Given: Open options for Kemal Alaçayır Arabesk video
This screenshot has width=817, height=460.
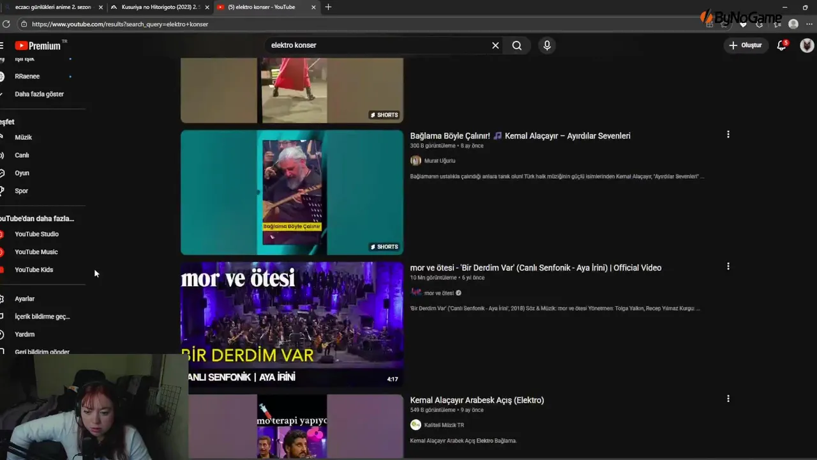Looking at the screenshot, I should (x=728, y=399).
